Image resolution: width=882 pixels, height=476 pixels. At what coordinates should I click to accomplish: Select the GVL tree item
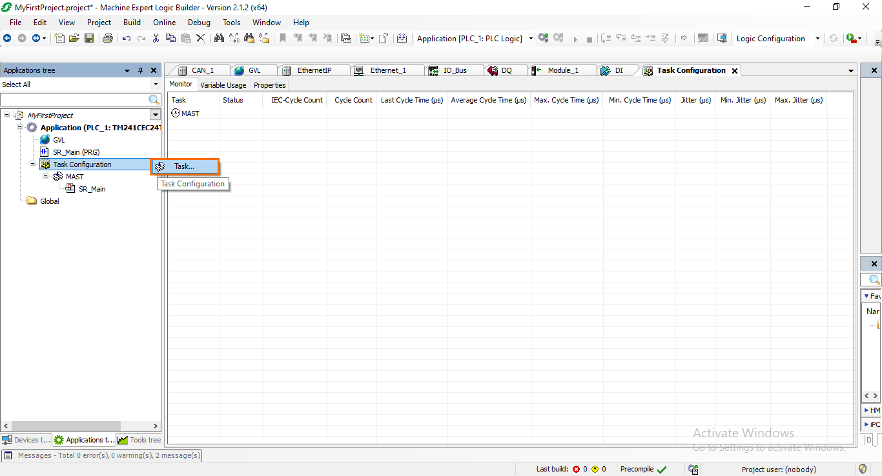point(58,139)
